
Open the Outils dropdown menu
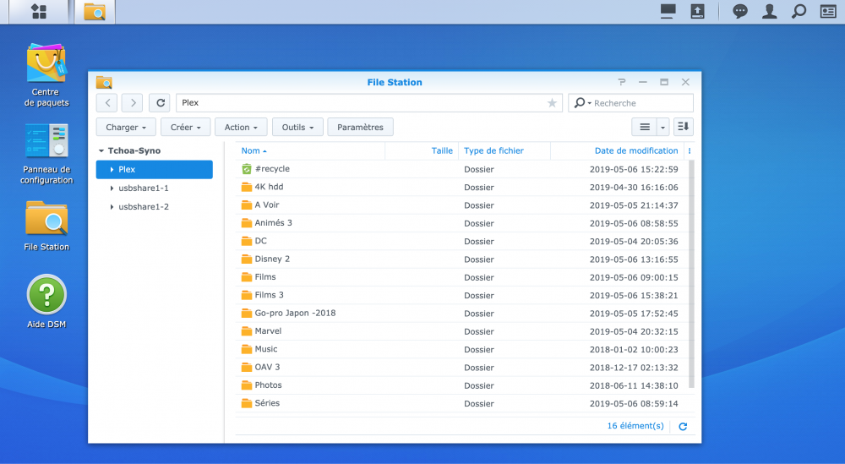pos(297,128)
